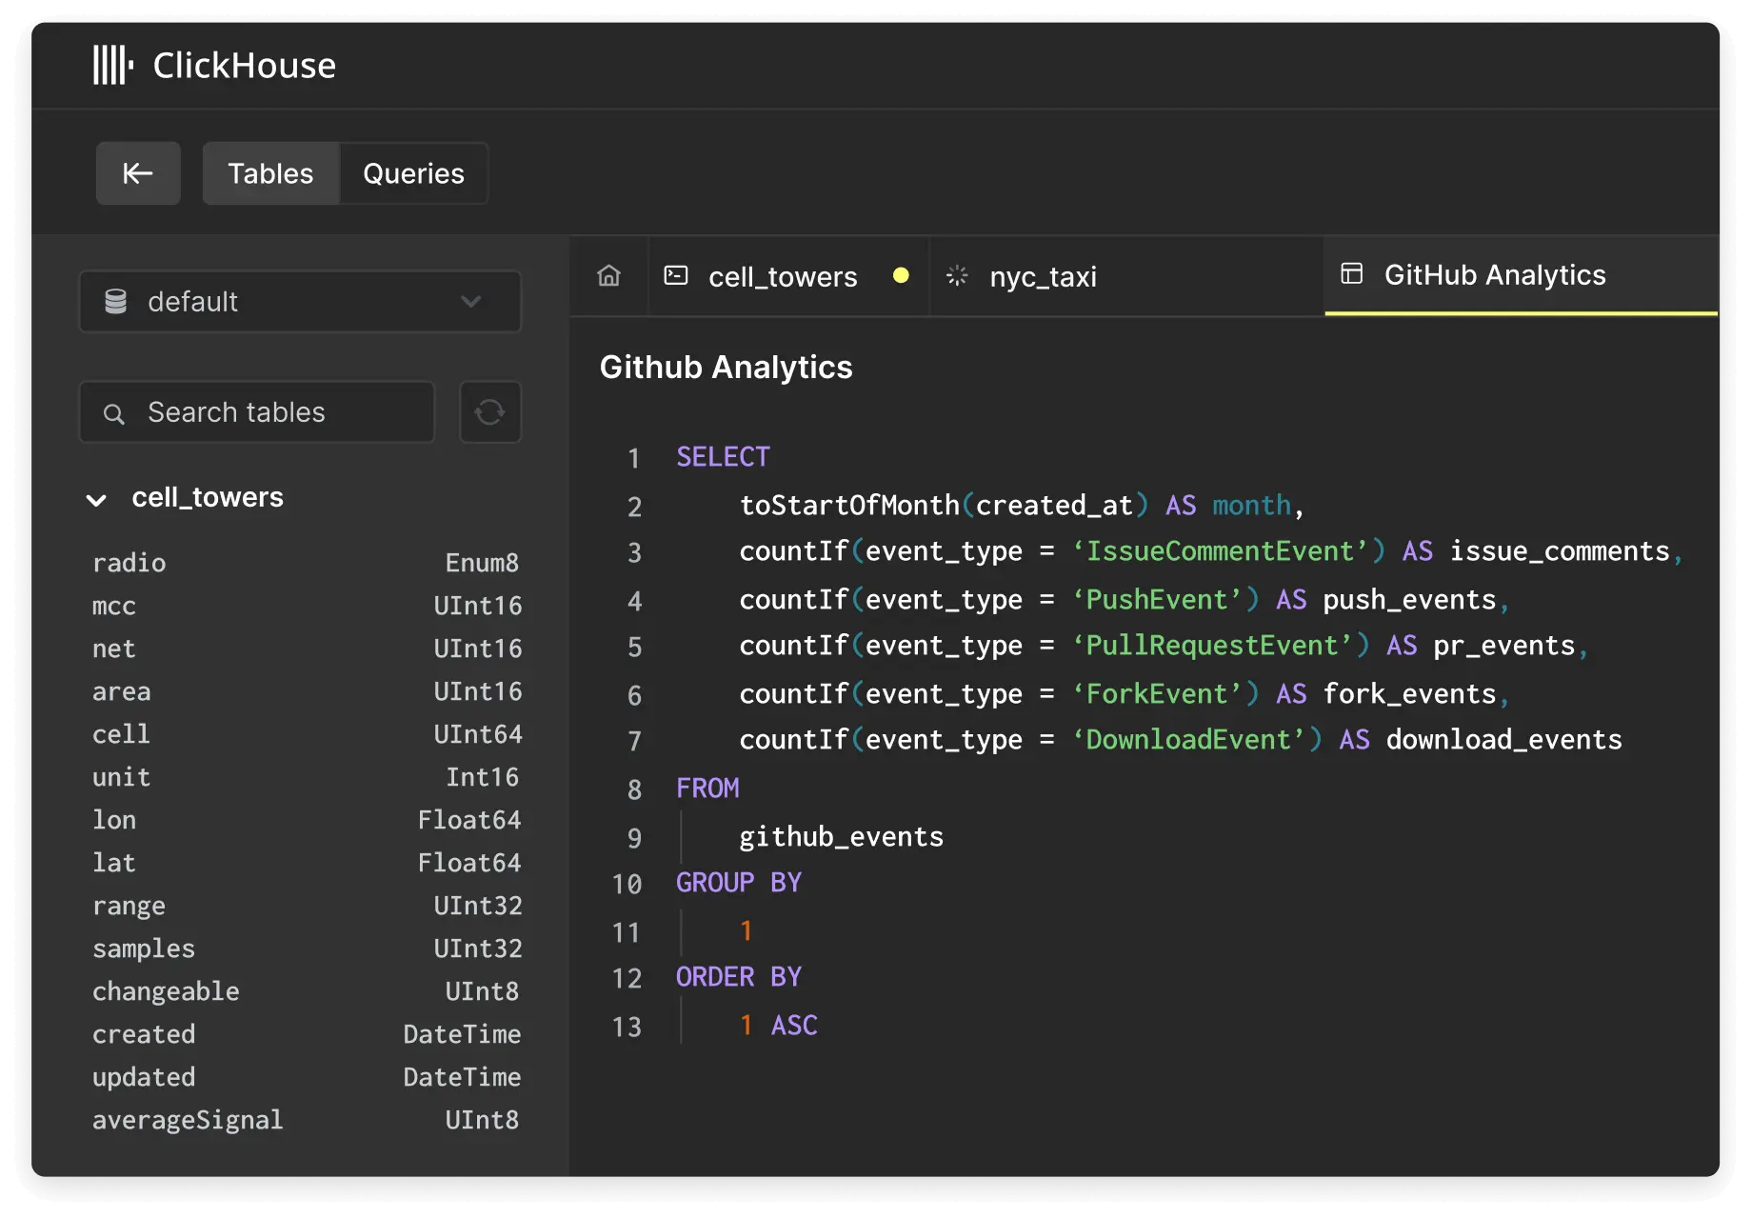Select the updated column row

point(307,1077)
